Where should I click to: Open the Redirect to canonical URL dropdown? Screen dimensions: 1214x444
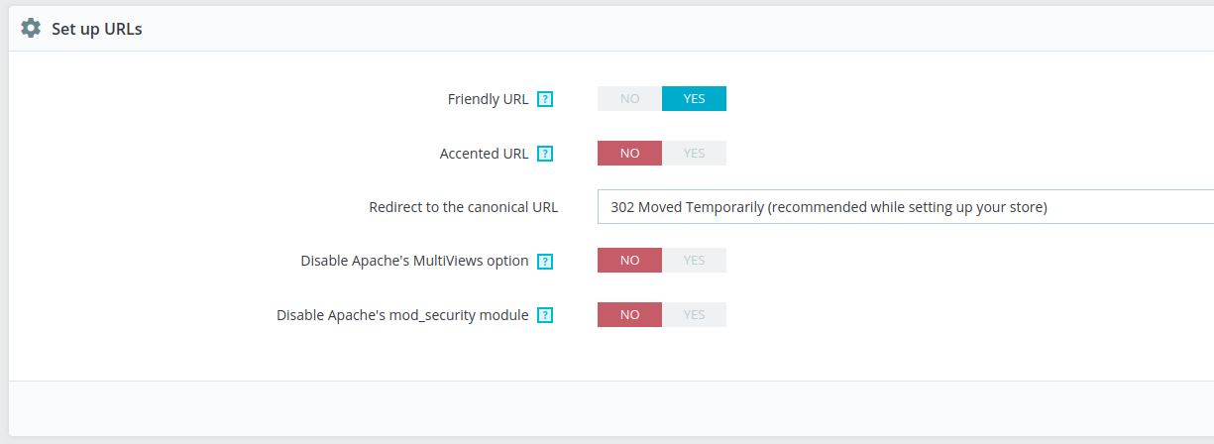tap(906, 207)
